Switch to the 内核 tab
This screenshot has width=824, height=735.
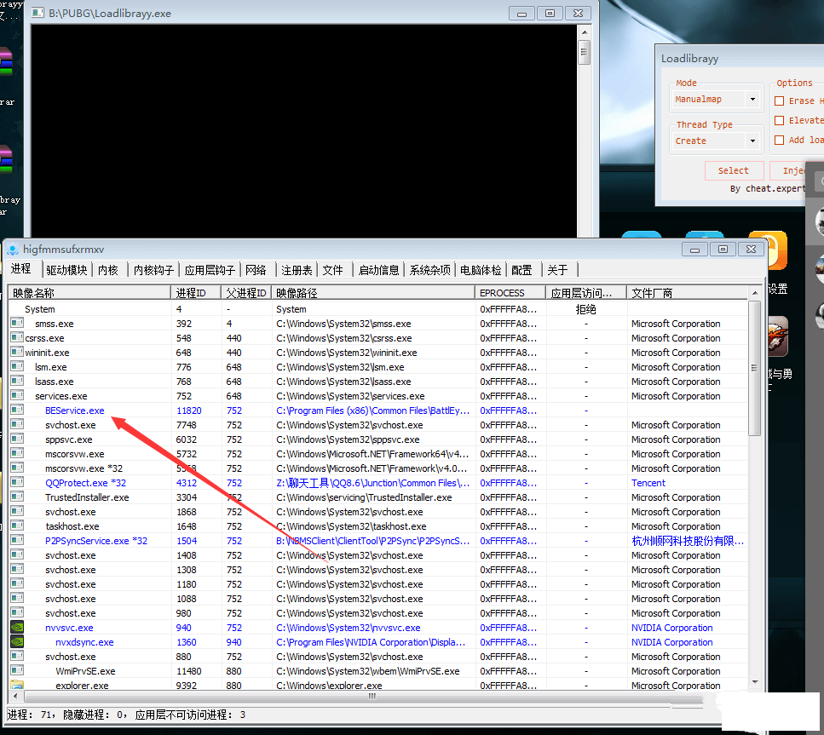point(109,270)
